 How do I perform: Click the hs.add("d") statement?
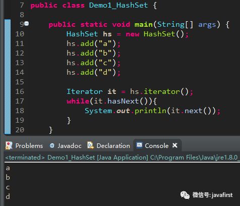pos(93,73)
